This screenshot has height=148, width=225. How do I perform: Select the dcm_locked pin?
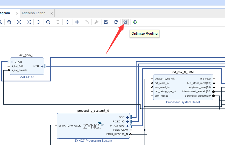pyautogui.click(x=161, y=96)
